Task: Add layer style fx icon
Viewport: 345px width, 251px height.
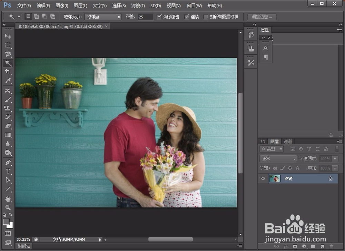Action: [286, 247]
